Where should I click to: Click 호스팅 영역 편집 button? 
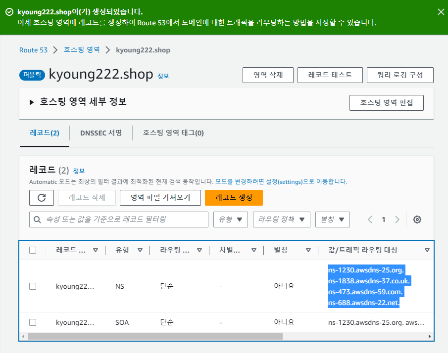tap(386, 103)
